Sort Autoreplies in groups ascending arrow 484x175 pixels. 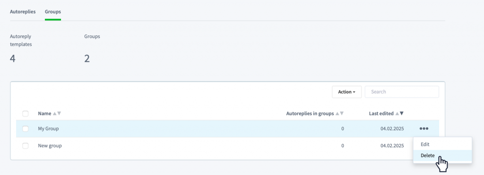tap(337, 113)
